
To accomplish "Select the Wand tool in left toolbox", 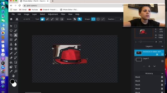I will click(x=16, y=30).
